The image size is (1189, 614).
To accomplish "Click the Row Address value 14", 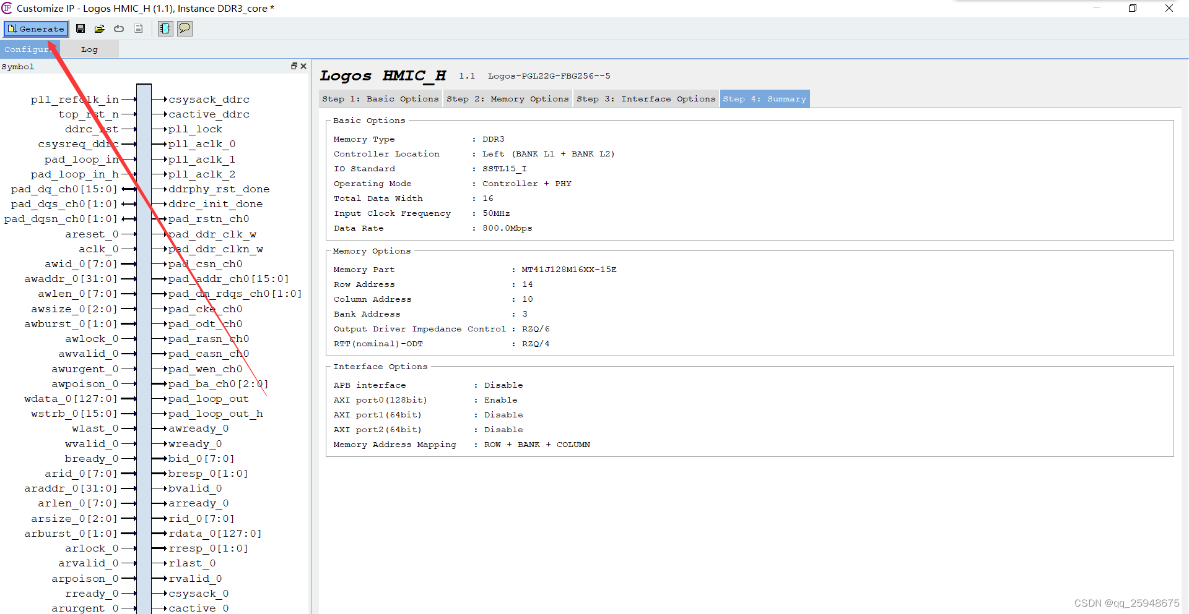I will (527, 284).
